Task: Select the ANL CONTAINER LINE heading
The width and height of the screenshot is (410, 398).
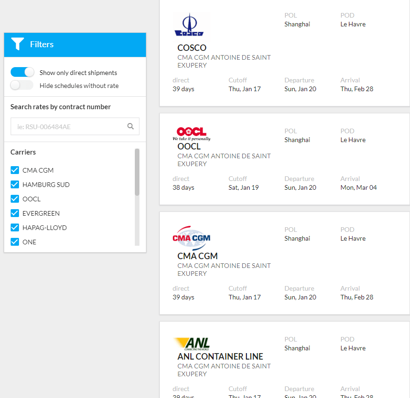Action: [220, 356]
